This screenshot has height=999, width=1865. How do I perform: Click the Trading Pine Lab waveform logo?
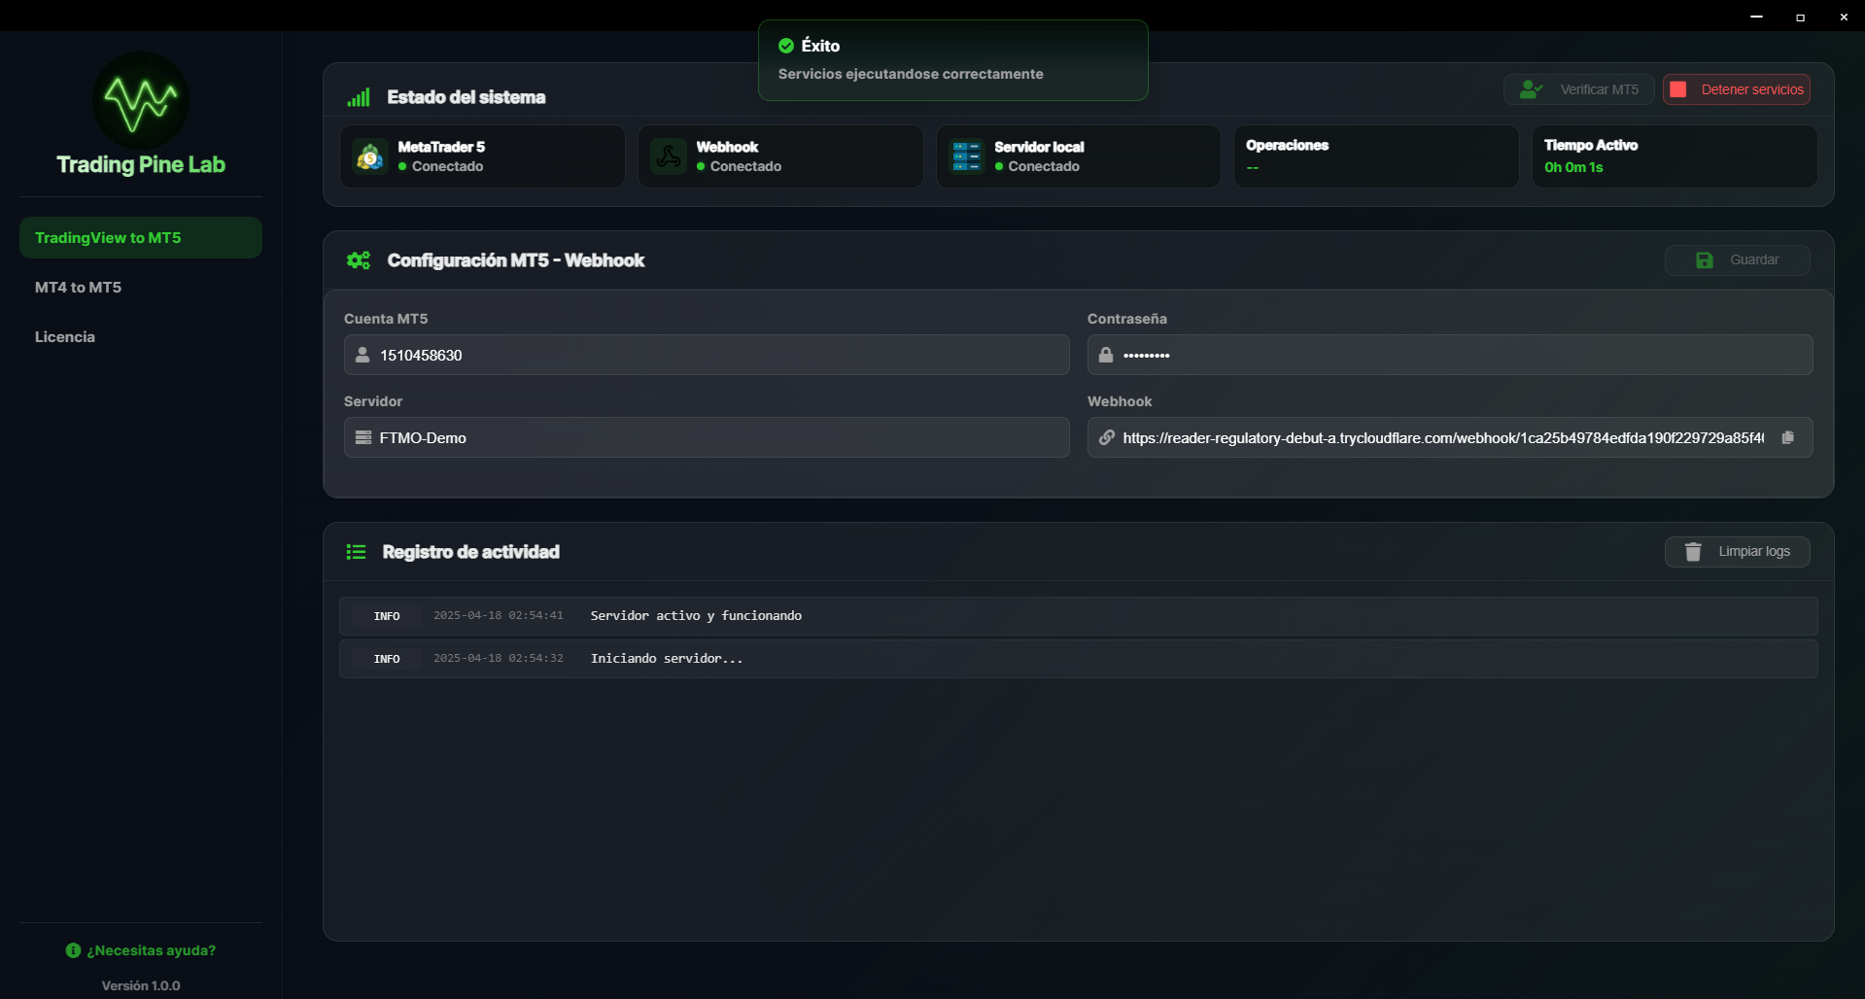pyautogui.click(x=141, y=101)
